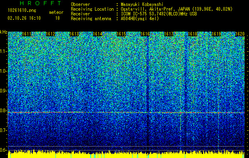249x158 pixels.
Task: Click the Receiver label
Action: click(x=80, y=14)
